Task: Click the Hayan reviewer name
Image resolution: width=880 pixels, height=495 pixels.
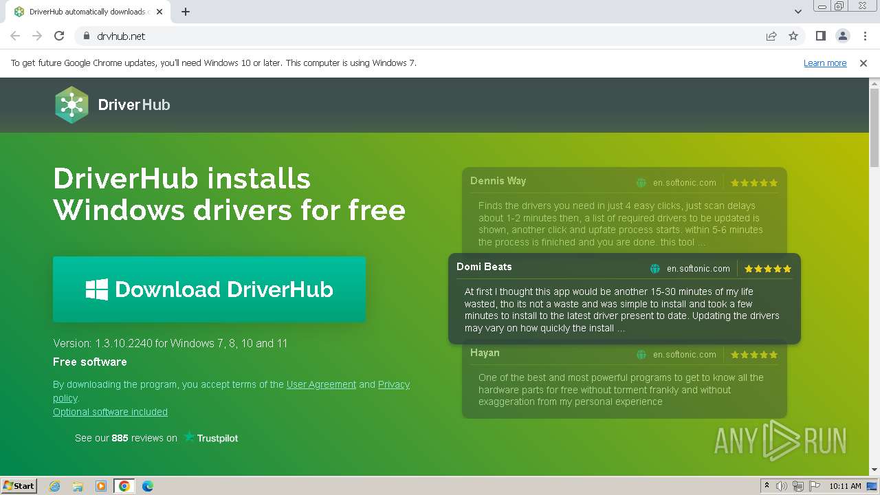Action: click(485, 353)
